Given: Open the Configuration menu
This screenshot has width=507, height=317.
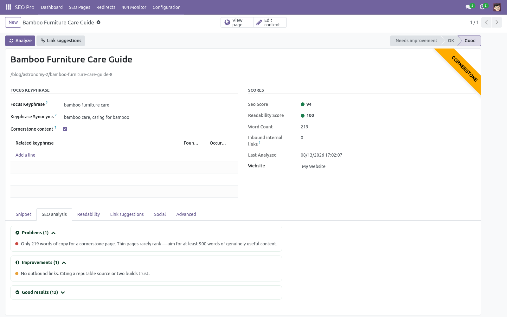Looking at the screenshot, I should [x=166, y=7].
